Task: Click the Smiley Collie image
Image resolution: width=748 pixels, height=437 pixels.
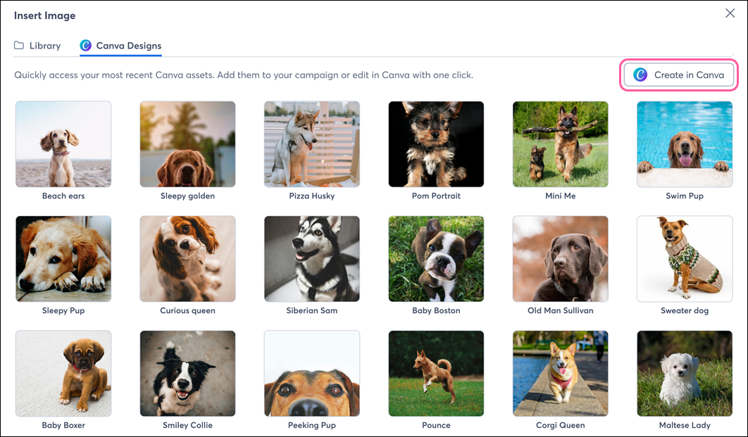Action: tap(187, 373)
